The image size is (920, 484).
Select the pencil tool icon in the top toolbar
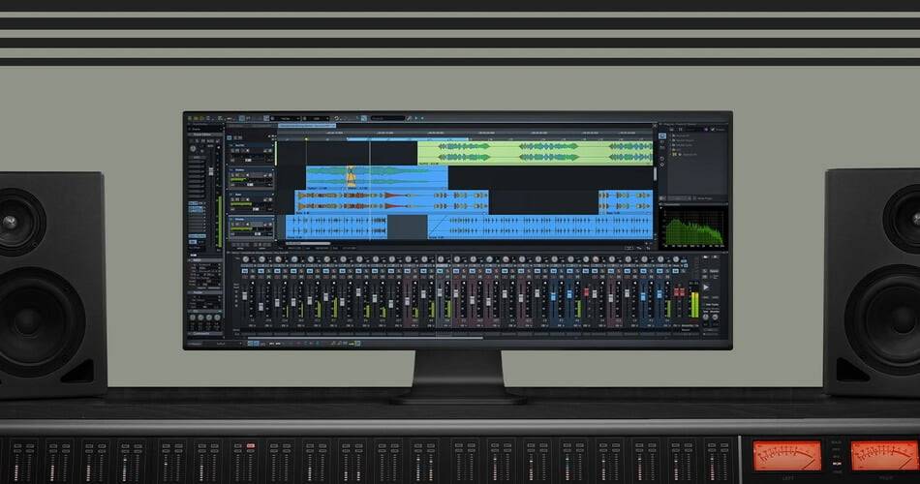click(409, 118)
